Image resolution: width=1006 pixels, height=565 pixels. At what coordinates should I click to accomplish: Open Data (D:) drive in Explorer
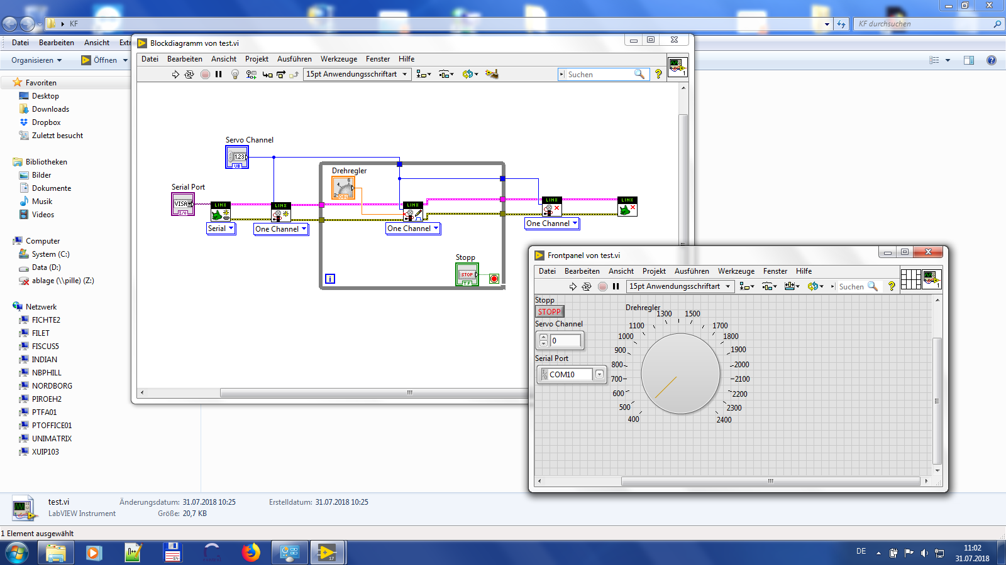pos(46,267)
